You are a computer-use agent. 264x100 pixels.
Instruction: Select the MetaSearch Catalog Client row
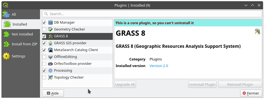[77, 50]
